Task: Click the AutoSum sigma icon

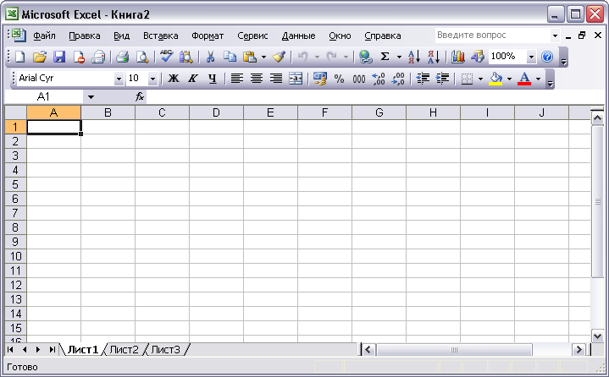Action: pyautogui.click(x=385, y=57)
